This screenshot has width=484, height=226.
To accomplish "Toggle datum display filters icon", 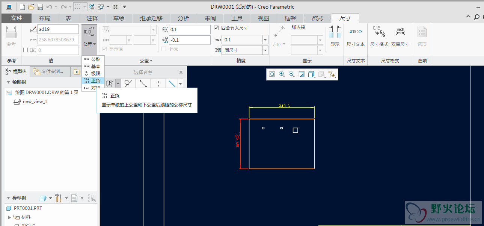I will click(332, 74).
